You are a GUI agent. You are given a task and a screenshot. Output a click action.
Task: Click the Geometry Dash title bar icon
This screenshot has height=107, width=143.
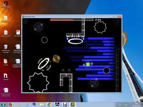[24, 17]
